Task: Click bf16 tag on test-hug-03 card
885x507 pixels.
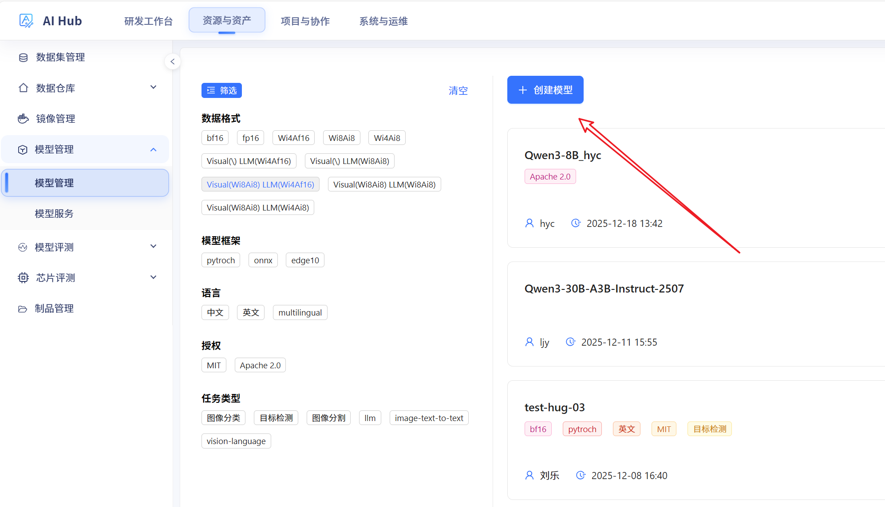Action: [538, 429]
